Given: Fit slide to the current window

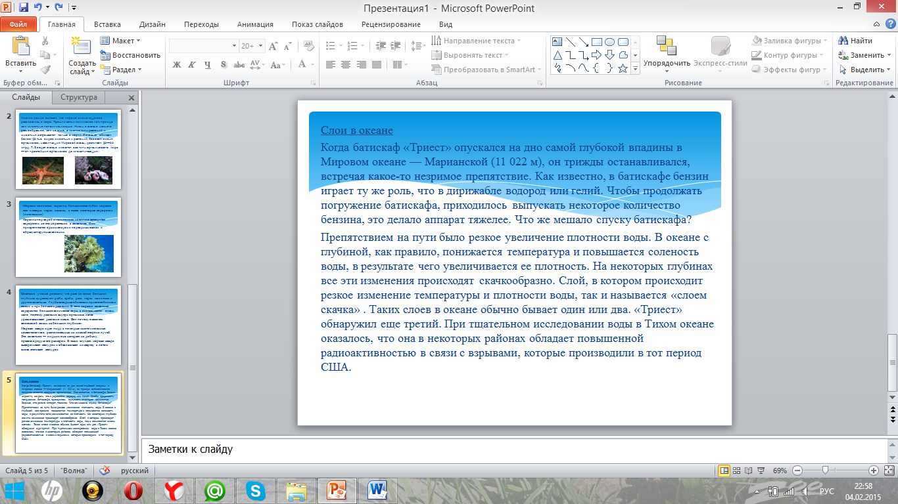Looking at the screenshot, I should pyautogui.click(x=888, y=471).
